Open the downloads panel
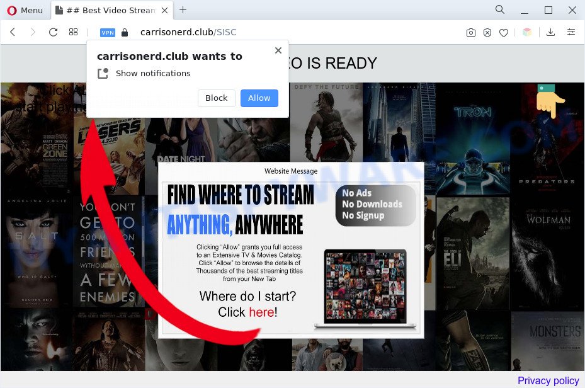585x388 pixels. coord(550,32)
